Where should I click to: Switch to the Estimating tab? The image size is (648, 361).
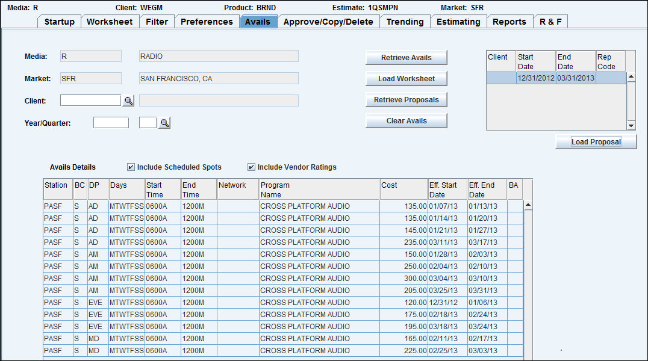point(458,22)
